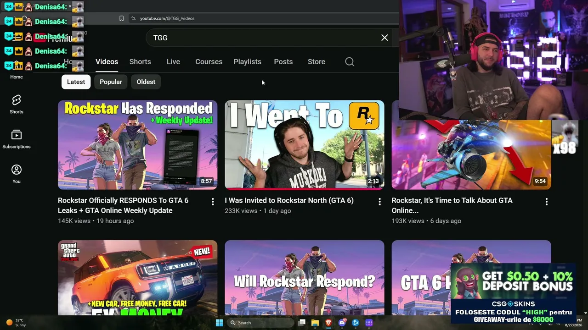Image resolution: width=588 pixels, height=330 pixels.
Task: Play the orange car 'NEW!' thumbnail
Action: [x=137, y=278]
